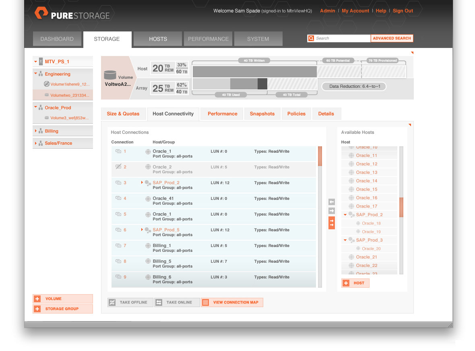This screenshot has width=475, height=351.
Task: Click the Volume1ishere9 offline volume icon
Action: pyautogui.click(x=47, y=84)
